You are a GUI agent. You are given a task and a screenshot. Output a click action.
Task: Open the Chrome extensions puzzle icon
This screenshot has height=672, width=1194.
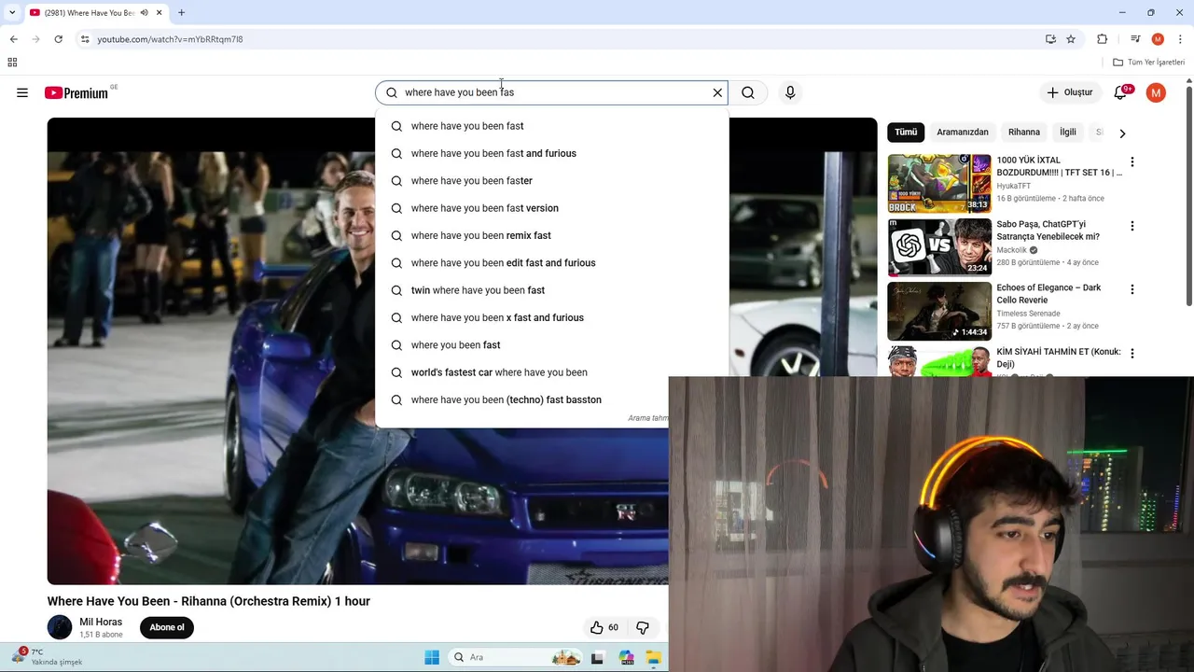click(x=1103, y=39)
